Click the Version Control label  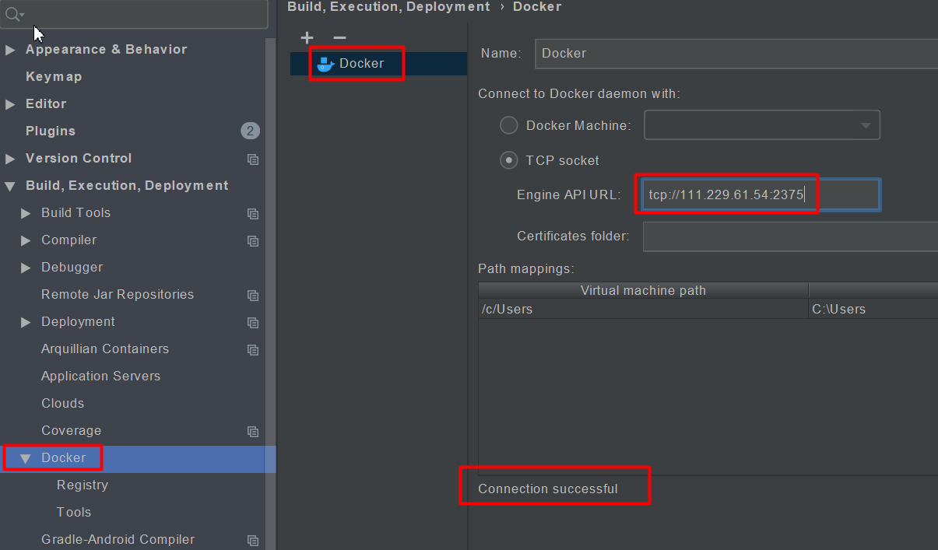click(79, 158)
